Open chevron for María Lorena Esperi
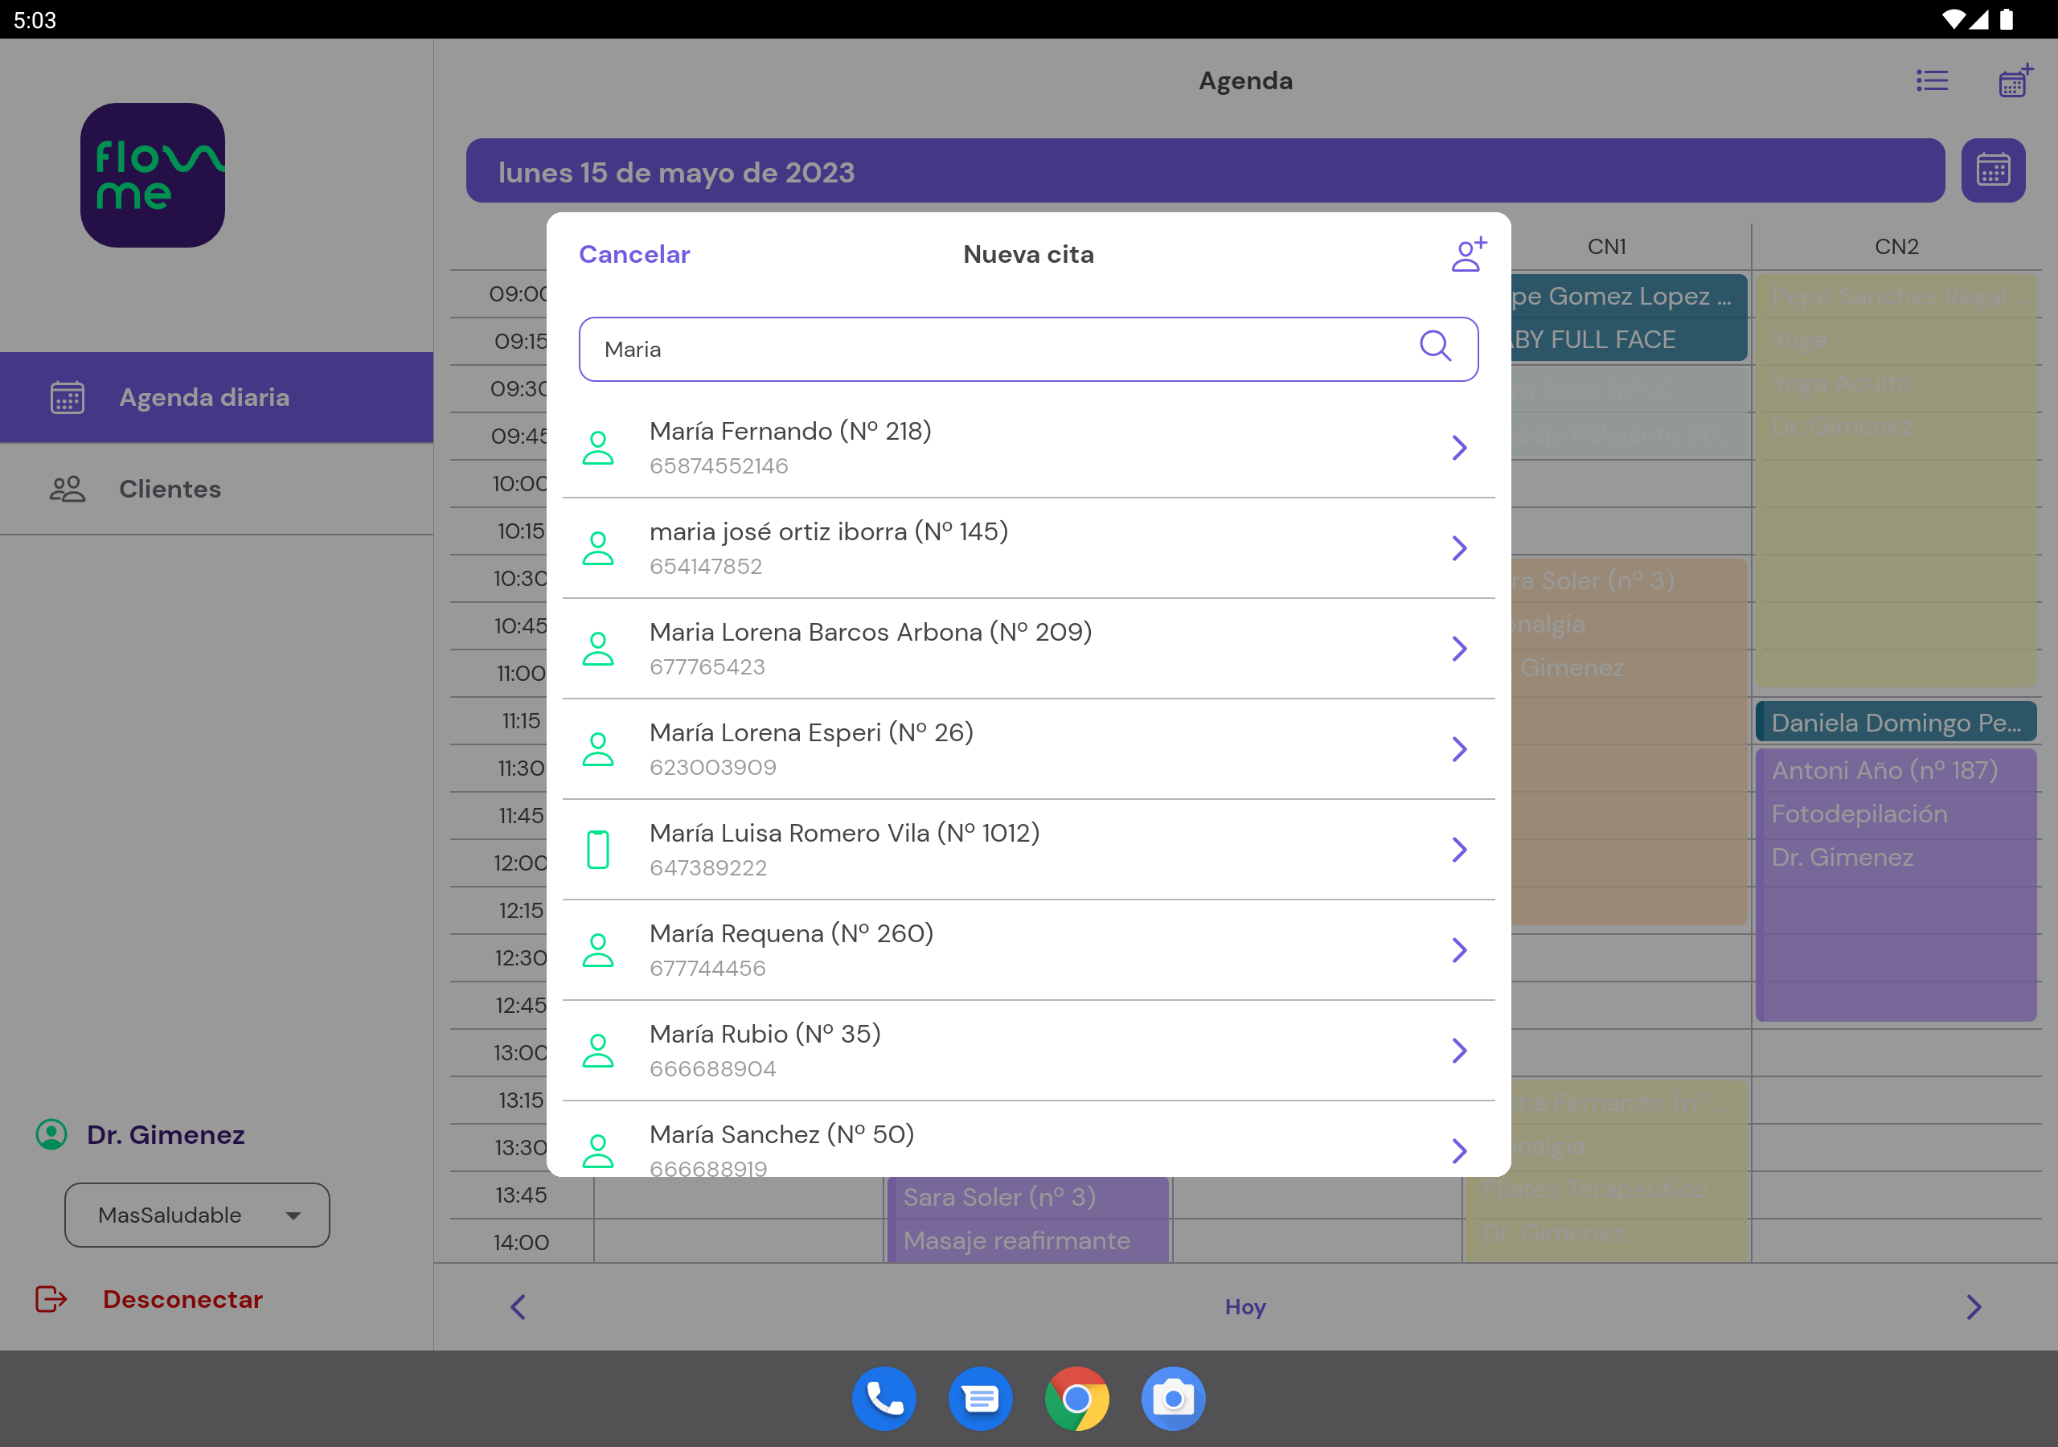The width and height of the screenshot is (2058, 1447). point(1459,748)
